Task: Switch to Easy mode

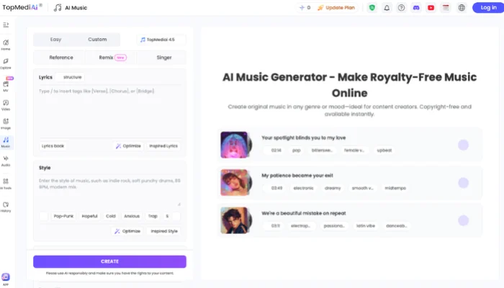Action: point(55,40)
